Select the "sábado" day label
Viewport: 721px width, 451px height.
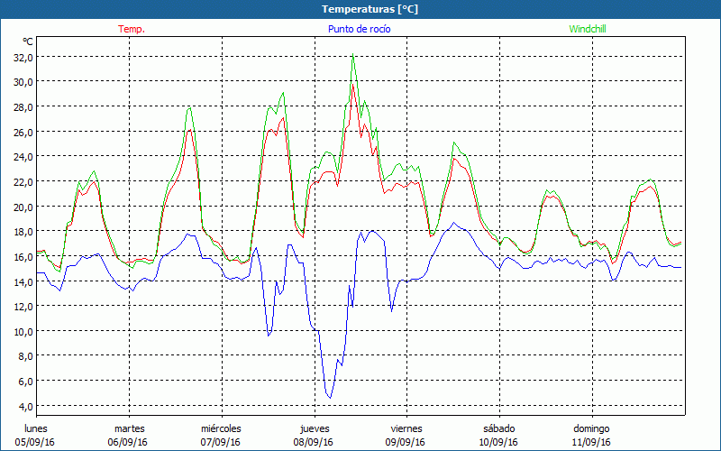498,428
